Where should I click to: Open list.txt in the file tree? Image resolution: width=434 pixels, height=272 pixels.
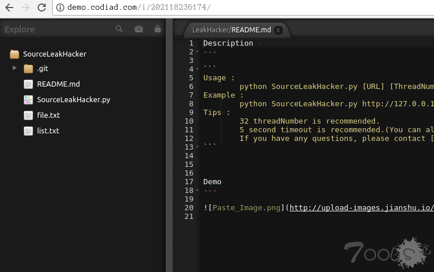point(48,131)
